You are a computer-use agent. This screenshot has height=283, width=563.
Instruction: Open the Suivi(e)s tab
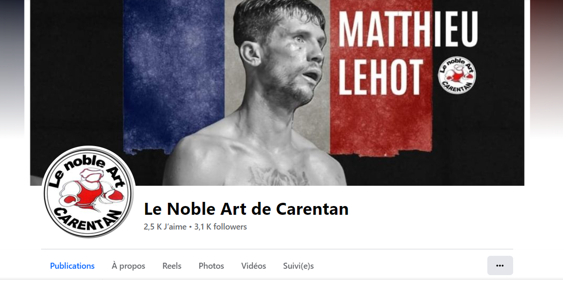pos(298,266)
